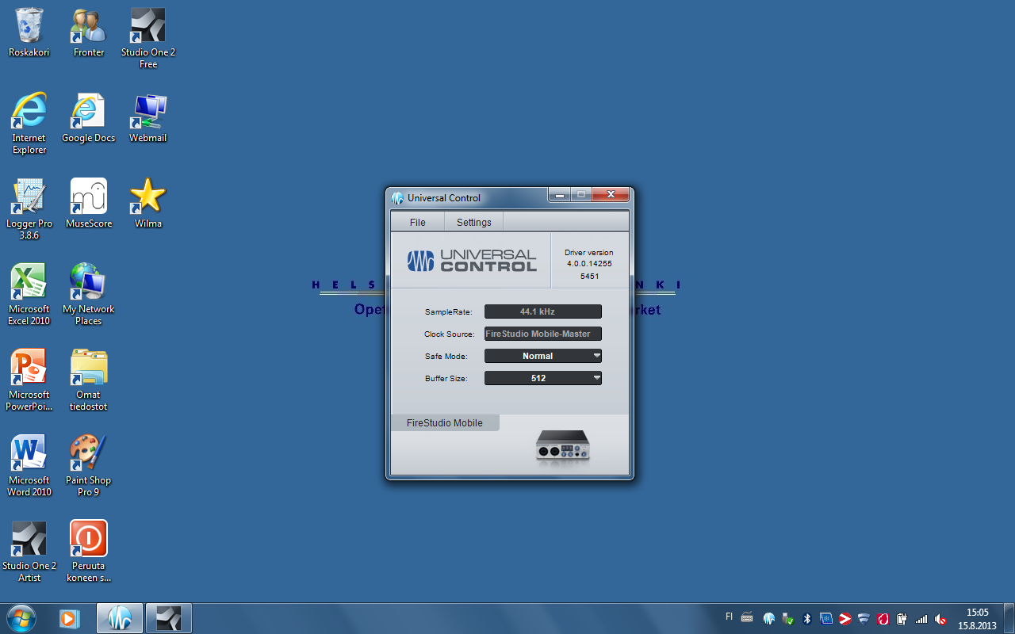This screenshot has height=634, width=1015.
Task: Select the Microsoft PowerPoint shortcut
Action: (29, 380)
